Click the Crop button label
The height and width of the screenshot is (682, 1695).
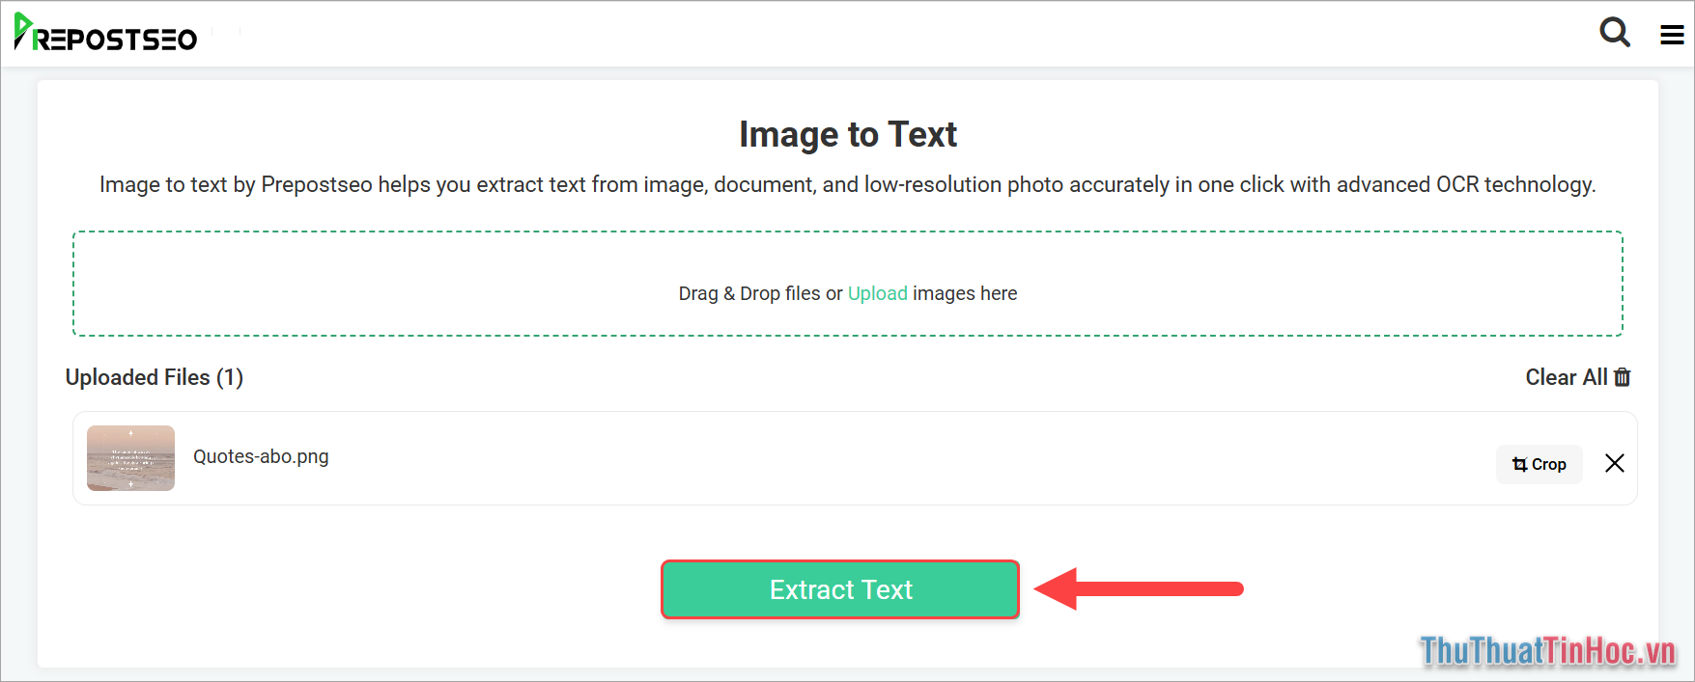pos(1548,464)
